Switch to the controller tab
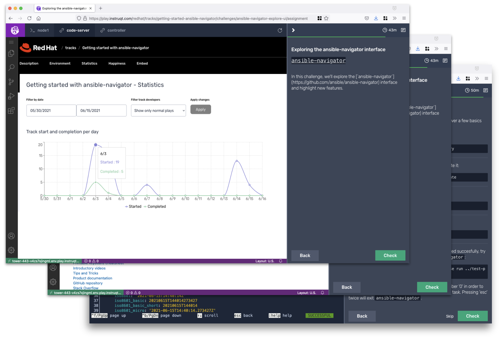 click(113, 30)
